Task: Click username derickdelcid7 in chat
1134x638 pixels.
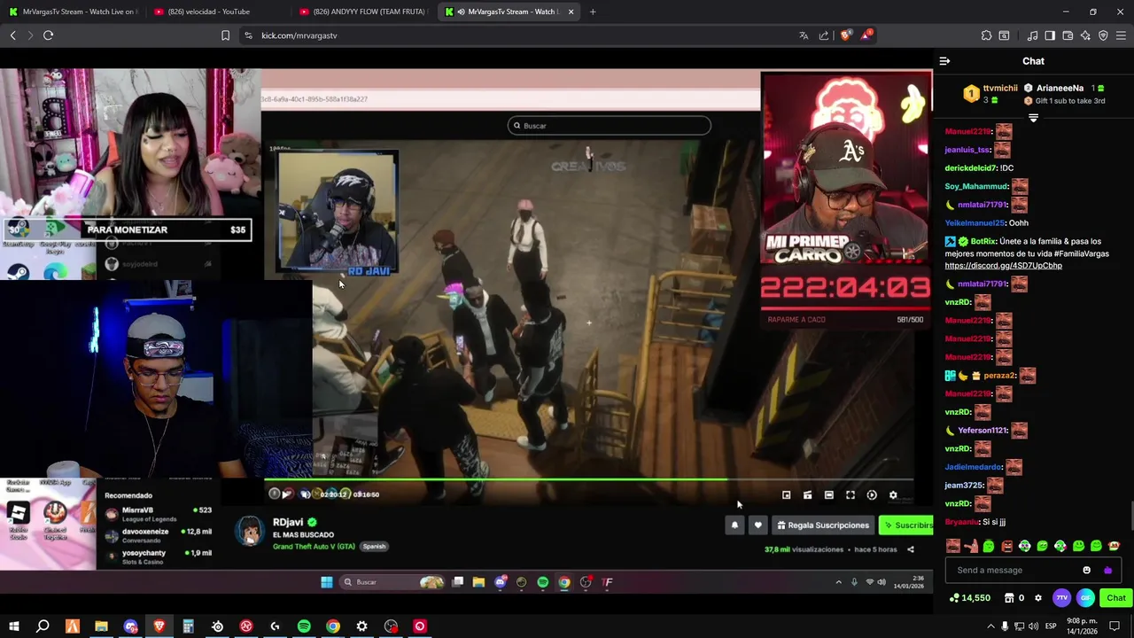Action: click(970, 167)
